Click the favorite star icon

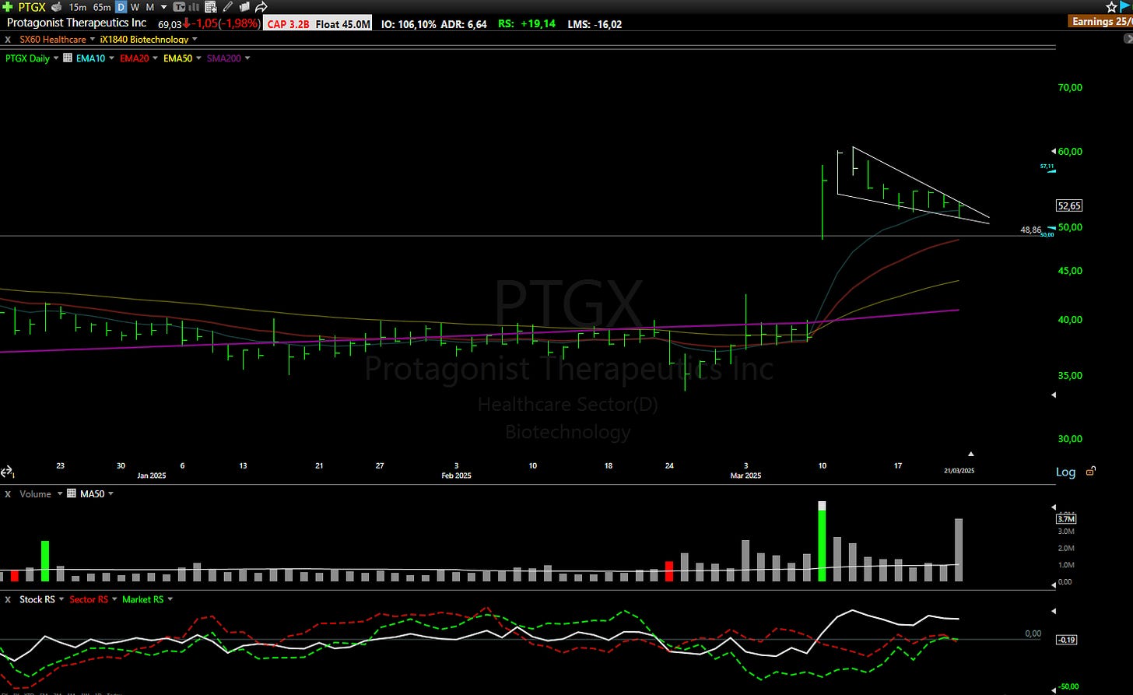click(x=1111, y=7)
